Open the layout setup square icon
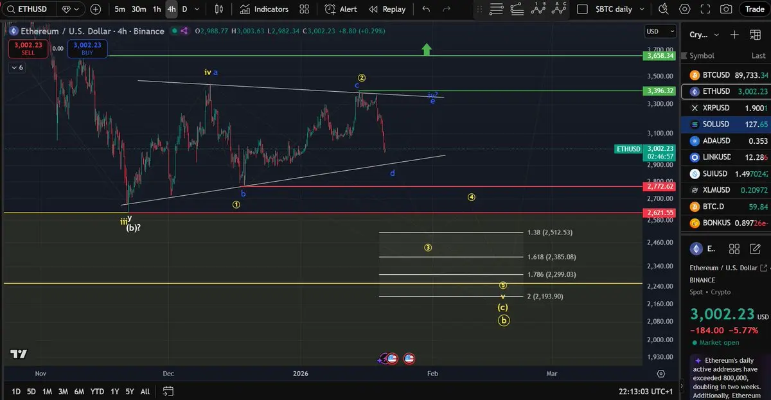 click(582, 9)
